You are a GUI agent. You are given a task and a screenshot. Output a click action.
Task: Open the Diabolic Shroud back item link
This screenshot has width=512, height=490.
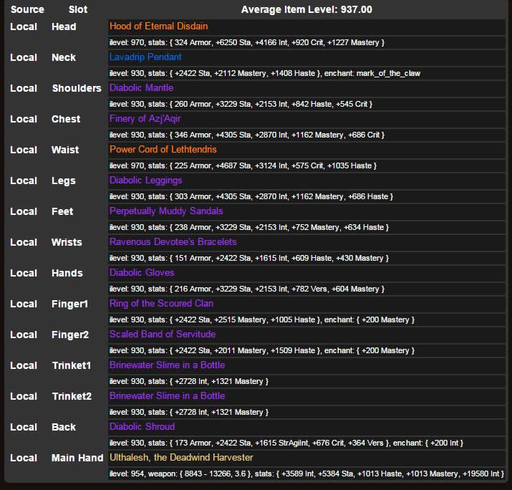tap(142, 427)
